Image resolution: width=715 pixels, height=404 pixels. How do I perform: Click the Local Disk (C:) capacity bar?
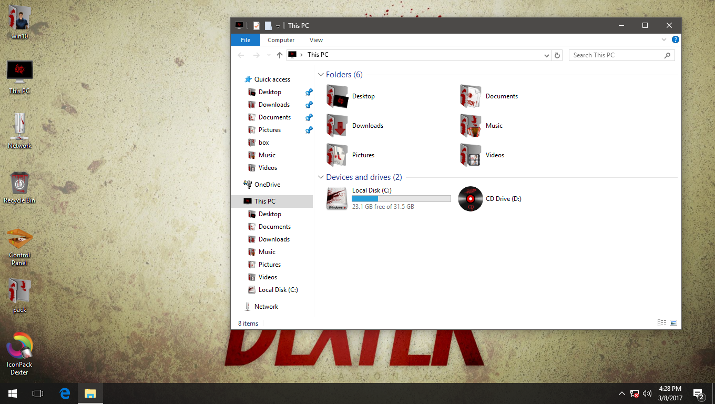pyautogui.click(x=401, y=198)
